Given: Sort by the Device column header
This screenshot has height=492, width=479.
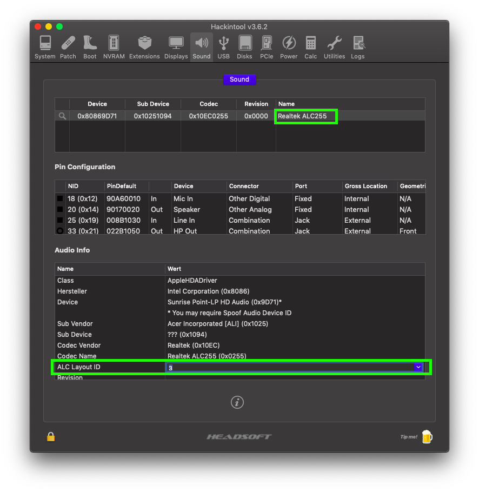Looking at the screenshot, I should pos(97,104).
